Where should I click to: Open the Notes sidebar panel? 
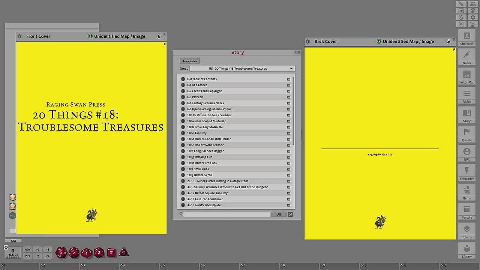point(467,57)
